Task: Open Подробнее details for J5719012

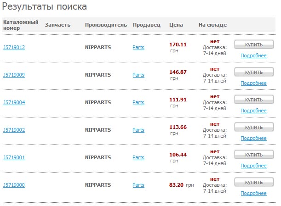Action: click(x=253, y=56)
